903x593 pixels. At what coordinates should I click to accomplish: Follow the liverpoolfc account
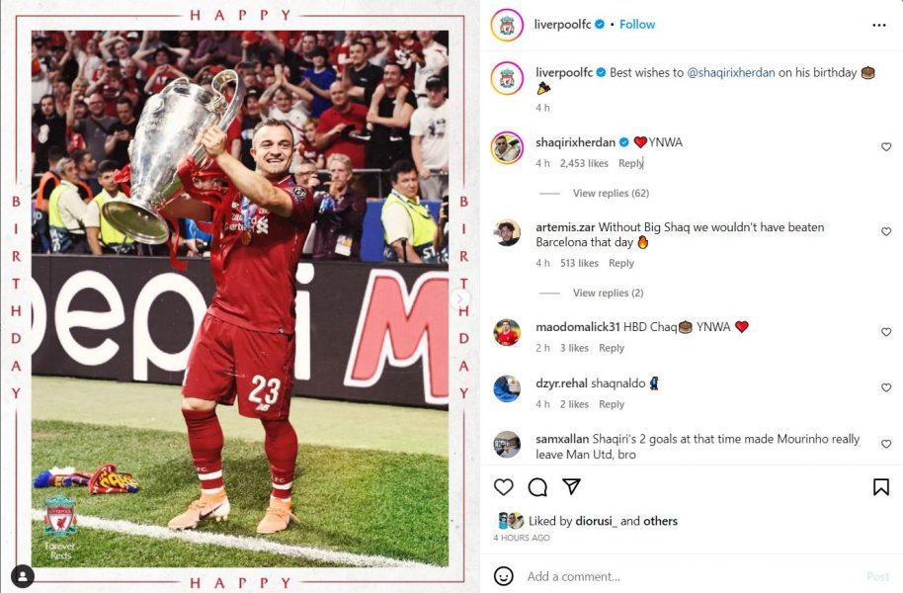coord(637,24)
